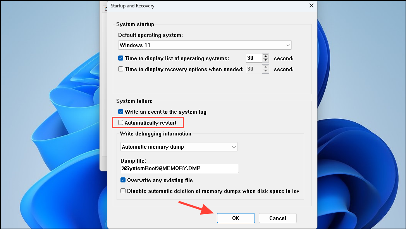Viewport: 406px width, 229px height.
Task: Disable Overwrite any existing file
Action: pyautogui.click(x=123, y=180)
